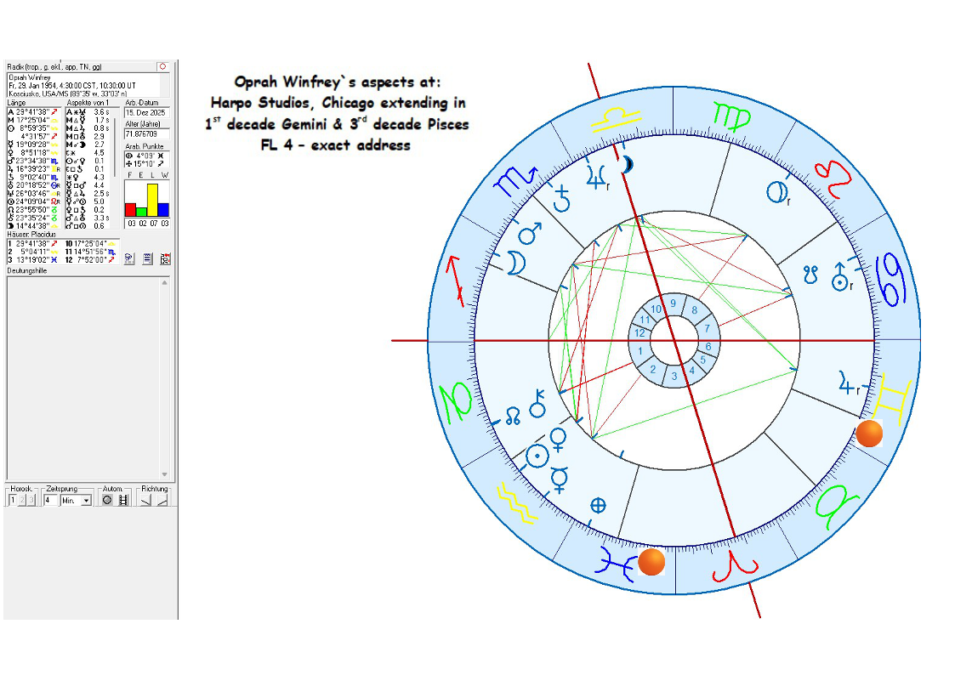Click the Zeitsprung value field showing 4

pyautogui.click(x=50, y=501)
